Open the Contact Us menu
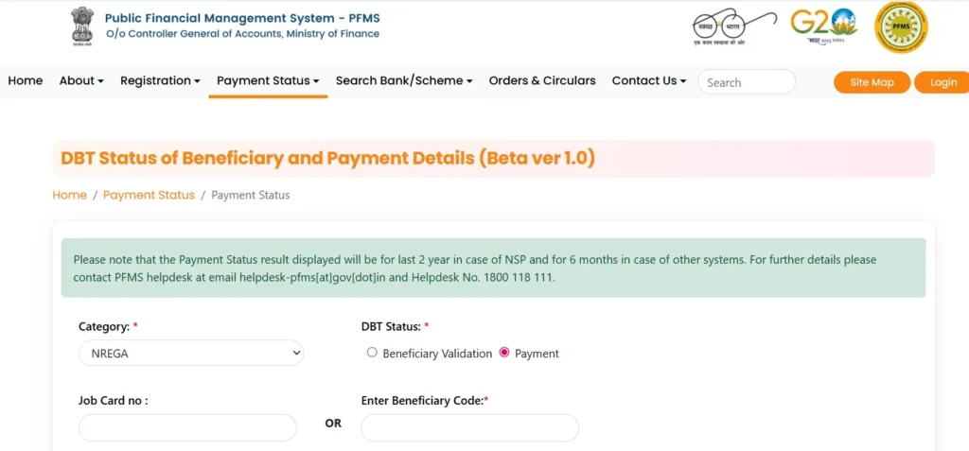969x451 pixels. pos(649,81)
